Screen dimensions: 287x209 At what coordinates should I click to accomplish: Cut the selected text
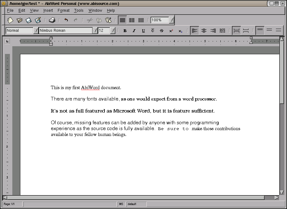(89, 20)
